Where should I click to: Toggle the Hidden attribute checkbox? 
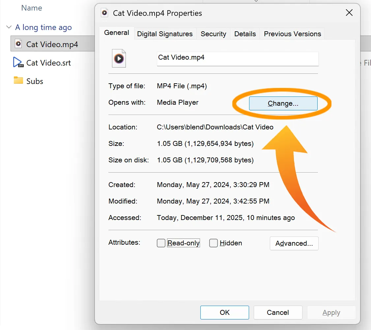[x=214, y=243]
